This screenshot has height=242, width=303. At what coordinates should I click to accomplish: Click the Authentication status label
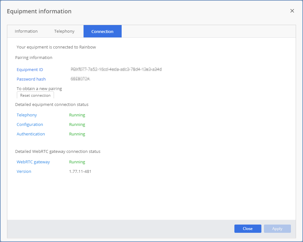coord(31,134)
